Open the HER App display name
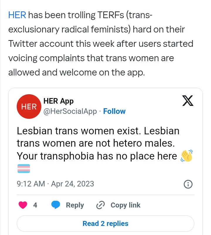This screenshot has width=211, height=235. coord(58,101)
